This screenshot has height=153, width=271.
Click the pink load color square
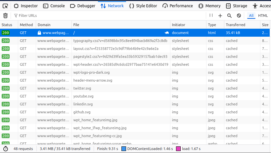[178, 149]
